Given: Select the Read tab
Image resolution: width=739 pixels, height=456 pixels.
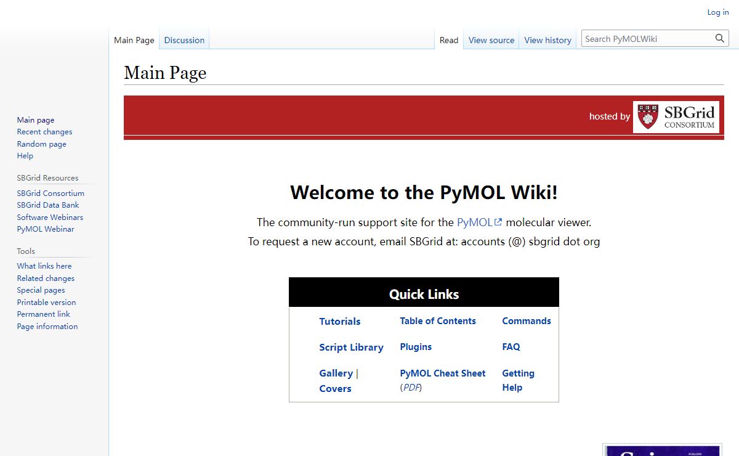Looking at the screenshot, I should pyautogui.click(x=449, y=40).
